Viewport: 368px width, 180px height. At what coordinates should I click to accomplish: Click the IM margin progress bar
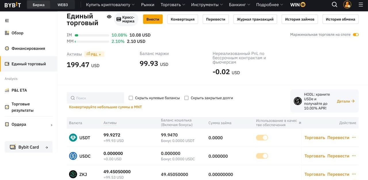point(92,35)
